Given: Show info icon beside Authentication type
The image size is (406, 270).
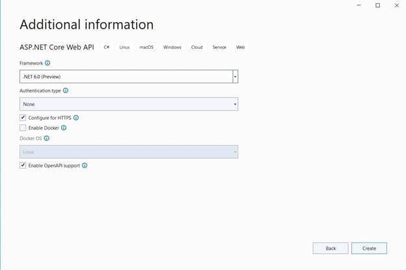Looking at the screenshot, I should [66, 90].
